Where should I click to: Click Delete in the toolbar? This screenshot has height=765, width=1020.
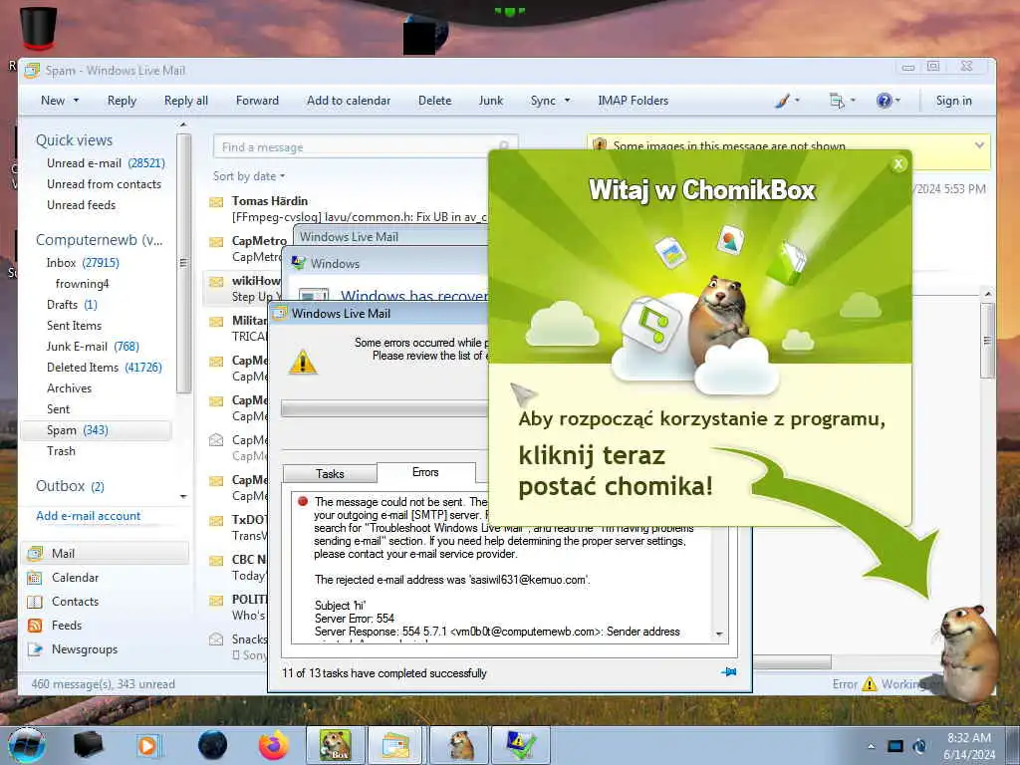(x=434, y=101)
